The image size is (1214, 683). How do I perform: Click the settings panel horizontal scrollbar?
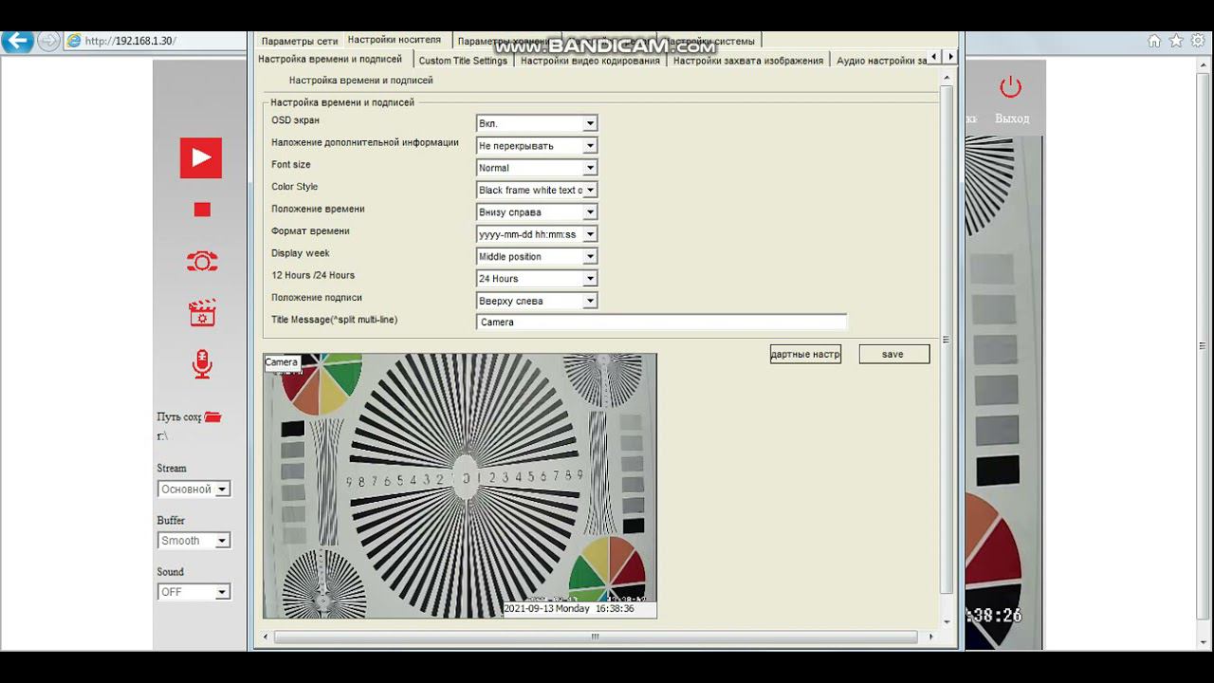point(596,637)
